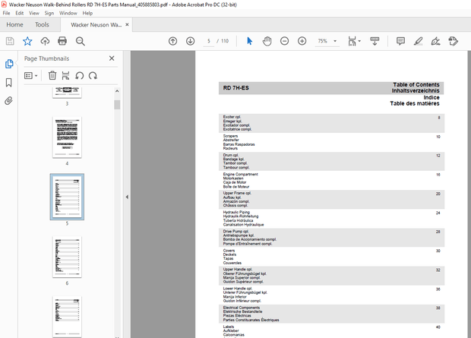Rotate the page clockwise
The height and width of the screenshot is (338, 471).
[93, 75]
